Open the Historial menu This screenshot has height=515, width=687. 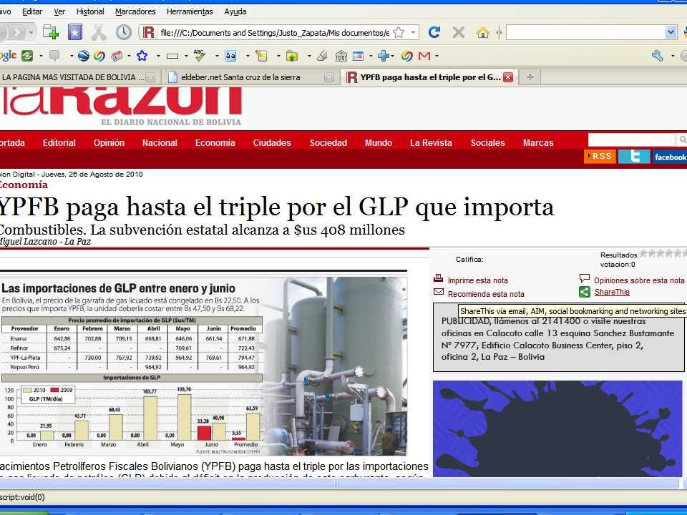tap(90, 11)
